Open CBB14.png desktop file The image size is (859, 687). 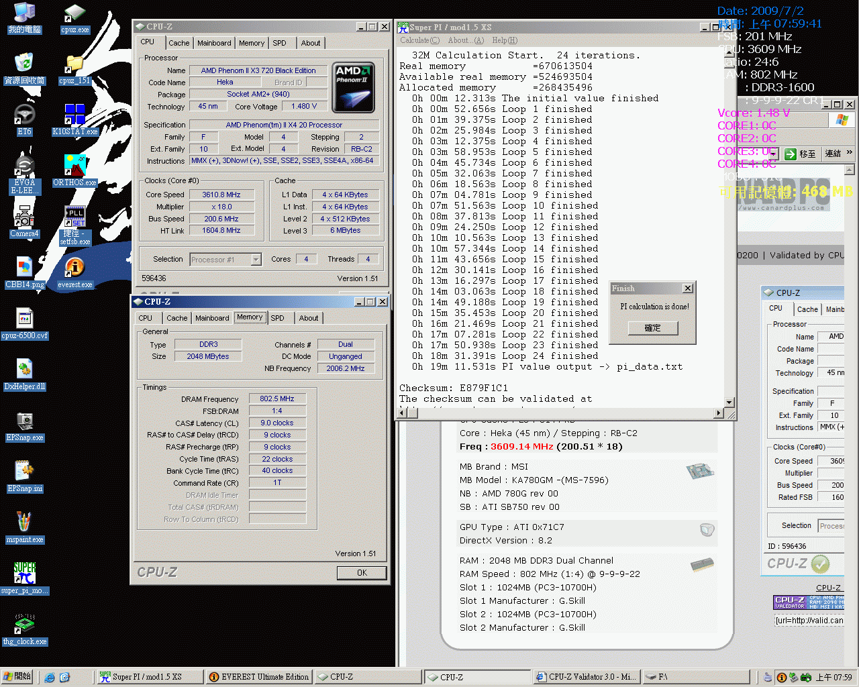click(x=24, y=273)
